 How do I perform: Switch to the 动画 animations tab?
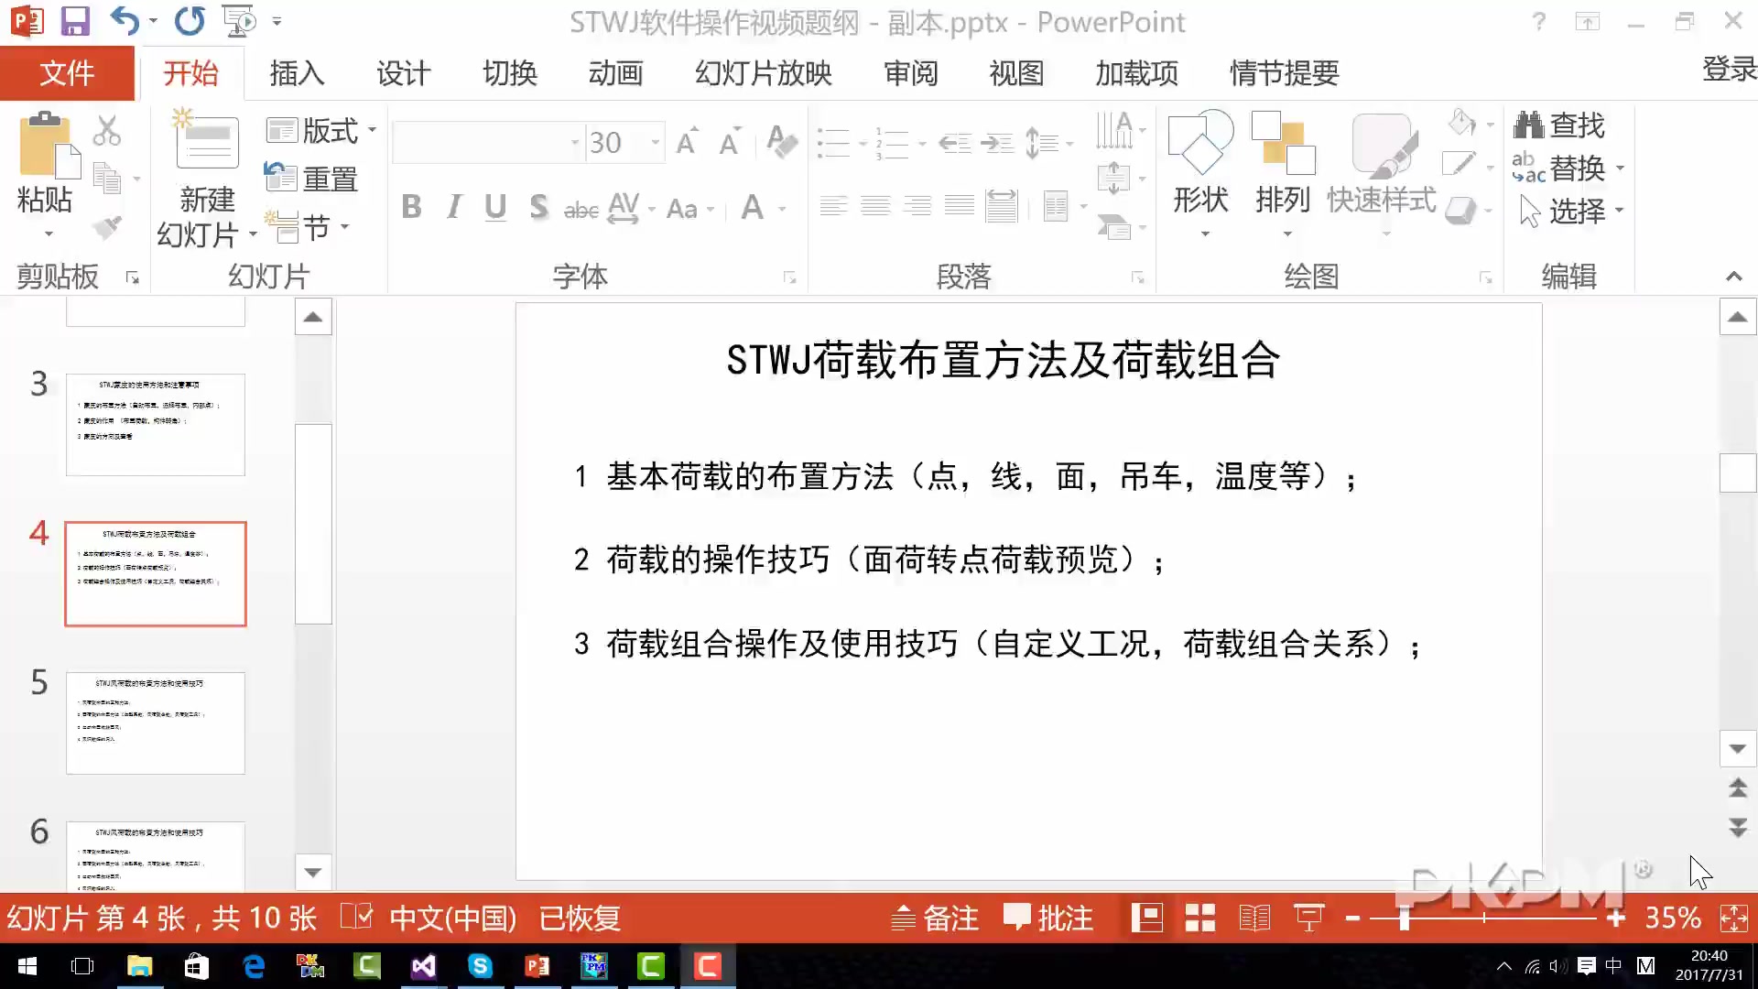click(x=615, y=73)
